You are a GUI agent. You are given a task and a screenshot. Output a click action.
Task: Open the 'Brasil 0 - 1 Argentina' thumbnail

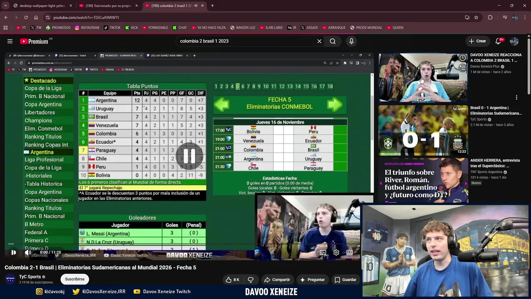pyautogui.click(x=423, y=130)
